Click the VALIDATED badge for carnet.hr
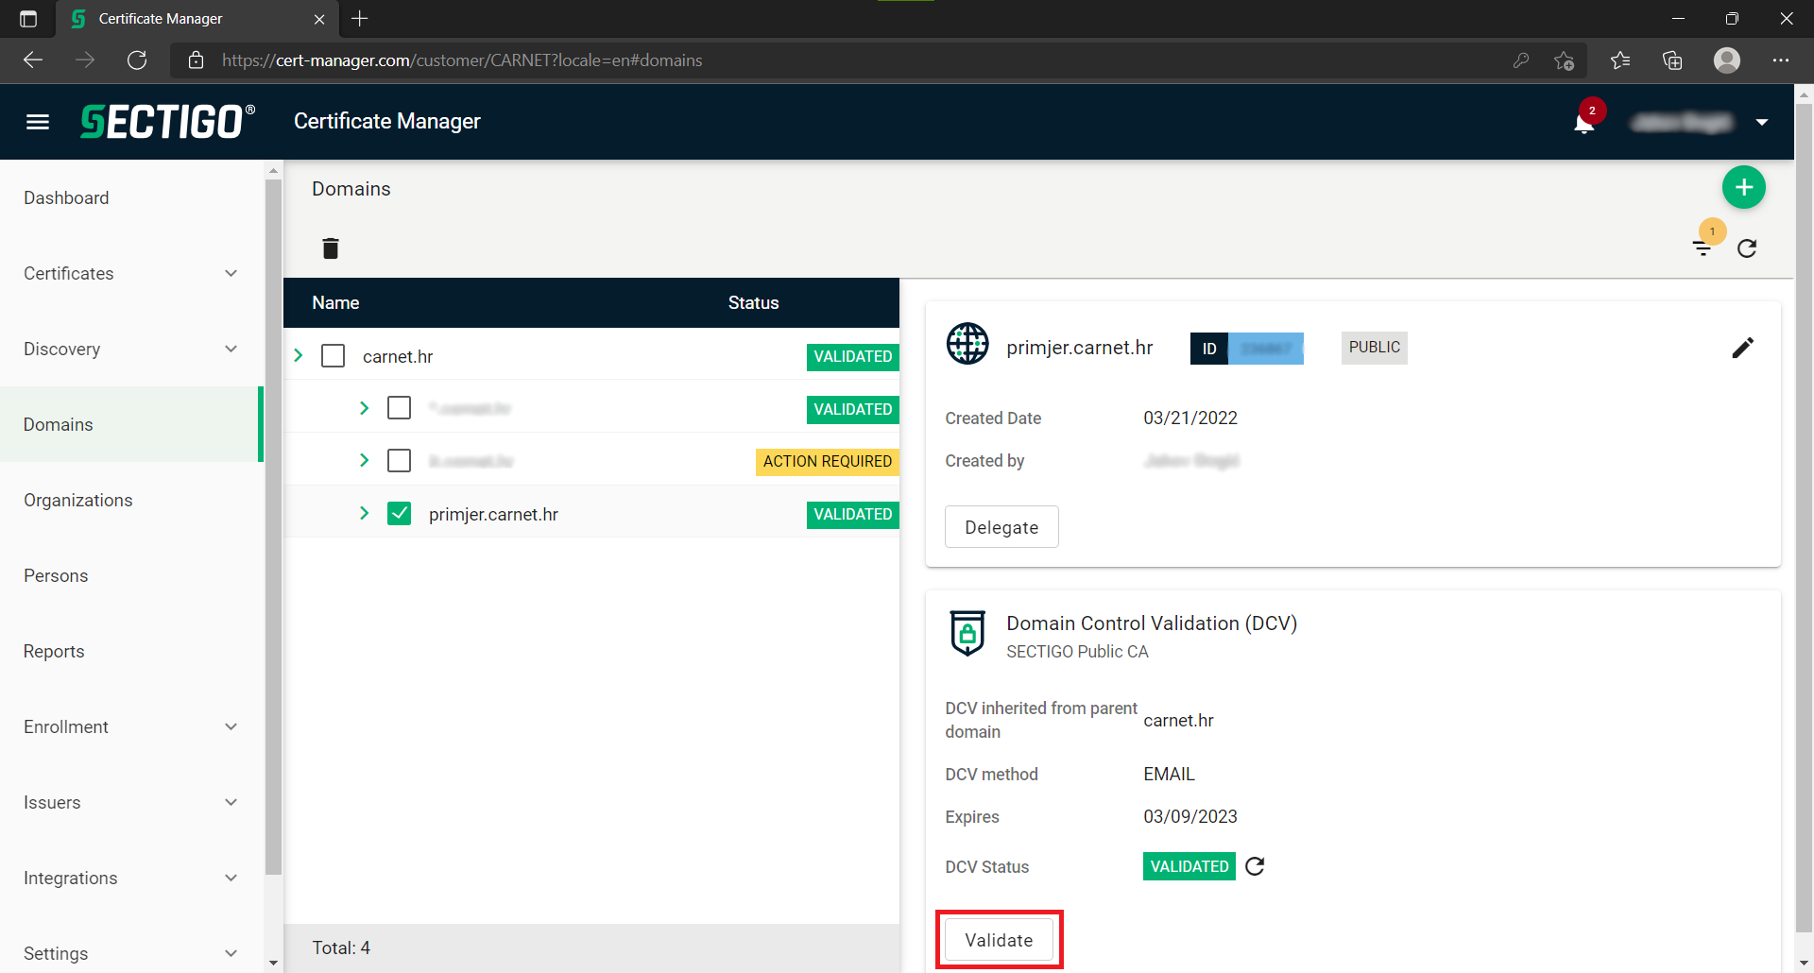1814x973 pixels. [x=853, y=356]
